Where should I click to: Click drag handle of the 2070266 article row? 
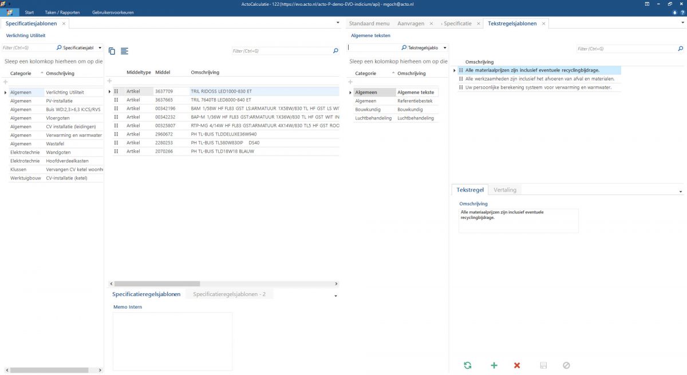point(116,151)
